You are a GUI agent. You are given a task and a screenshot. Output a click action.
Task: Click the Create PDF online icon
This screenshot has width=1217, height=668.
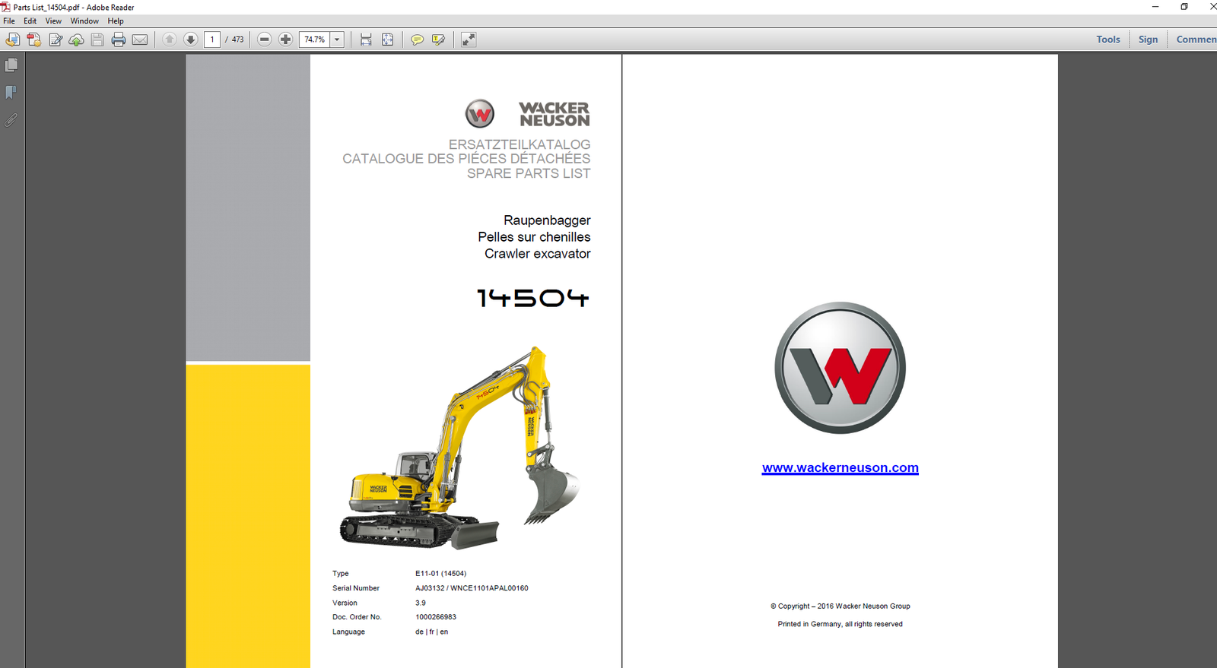click(33, 40)
